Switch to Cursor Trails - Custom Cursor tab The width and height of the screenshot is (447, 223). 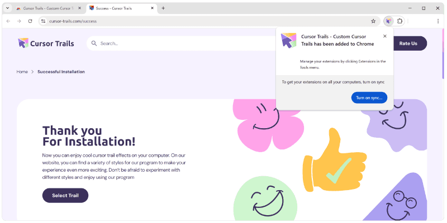[x=49, y=8]
